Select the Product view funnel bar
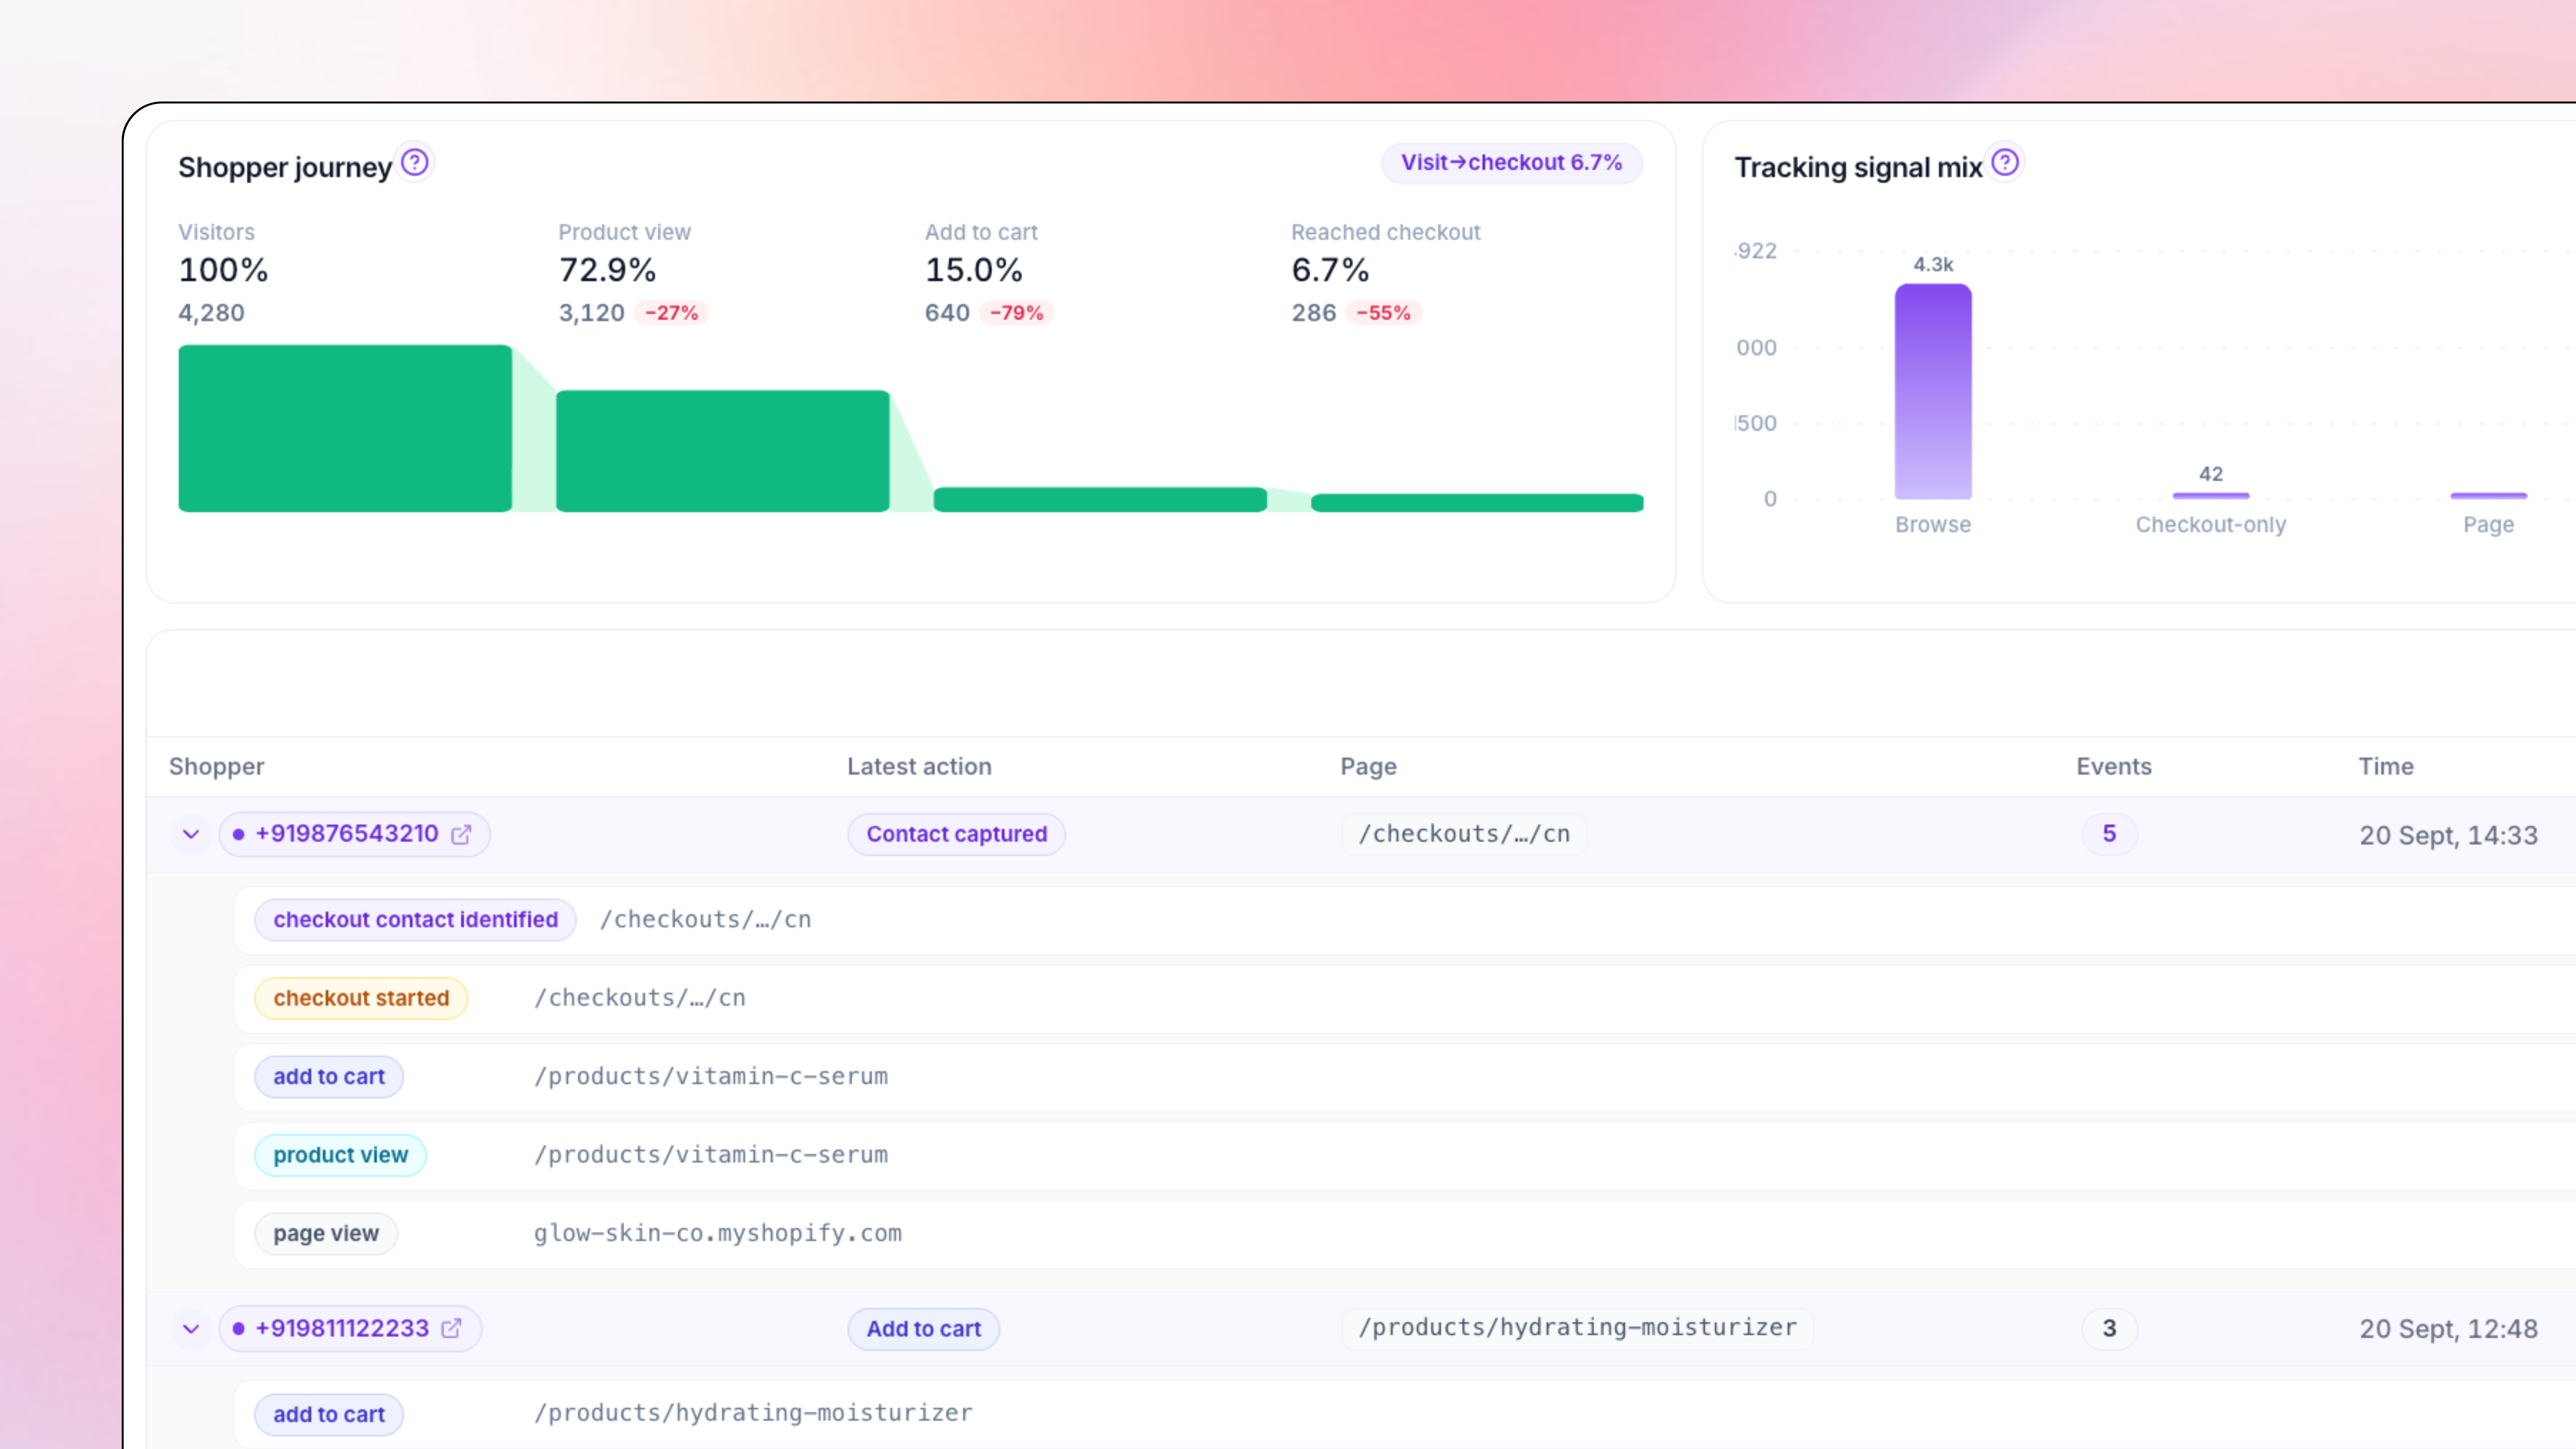 tap(722, 451)
